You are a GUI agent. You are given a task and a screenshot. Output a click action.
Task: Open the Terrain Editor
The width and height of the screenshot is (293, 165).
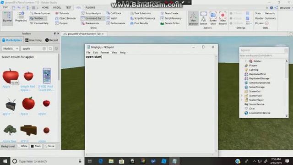point(170,23)
